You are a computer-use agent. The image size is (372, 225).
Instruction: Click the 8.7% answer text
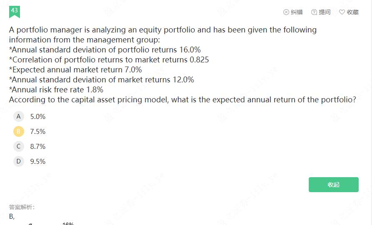pos(38,146)
